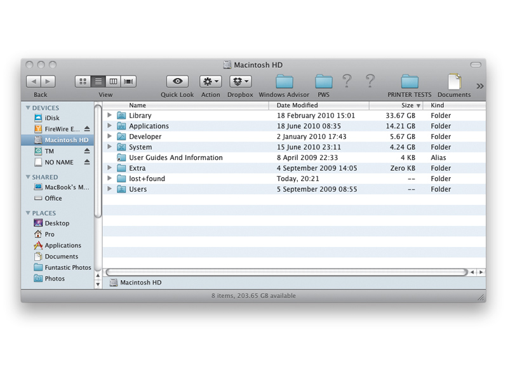The width and height of the screenshot is (508, 381).
Task: Switch to column view
Action: tap(114, 81)
